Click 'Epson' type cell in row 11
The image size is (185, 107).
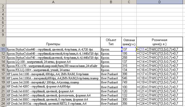point(111,49)
